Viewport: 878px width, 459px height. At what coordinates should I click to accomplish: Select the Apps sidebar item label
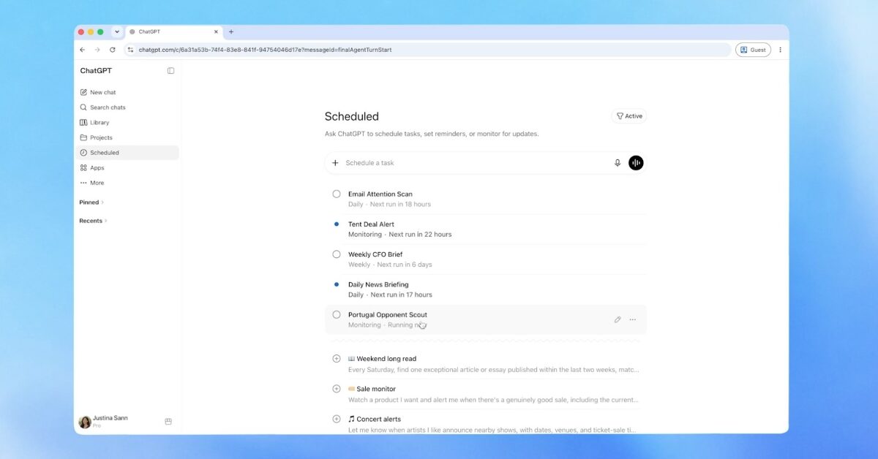coord(97,168)
